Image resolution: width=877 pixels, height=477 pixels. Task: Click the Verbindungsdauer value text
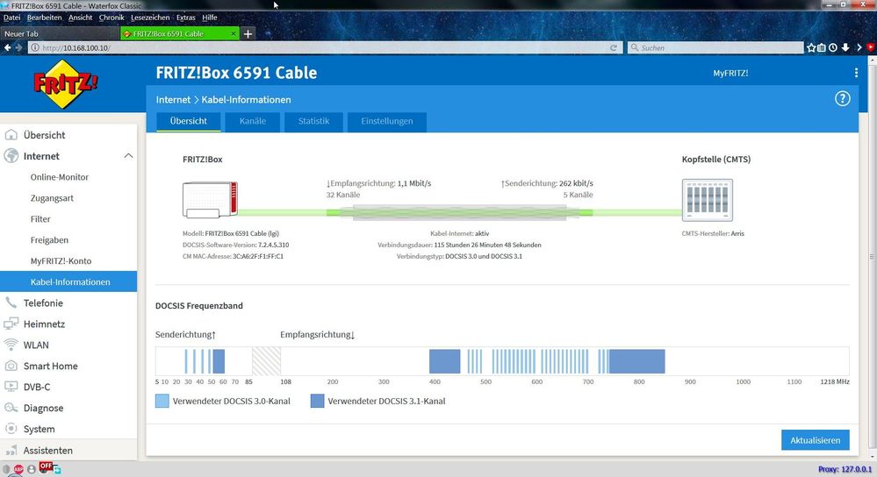[487, 245]
